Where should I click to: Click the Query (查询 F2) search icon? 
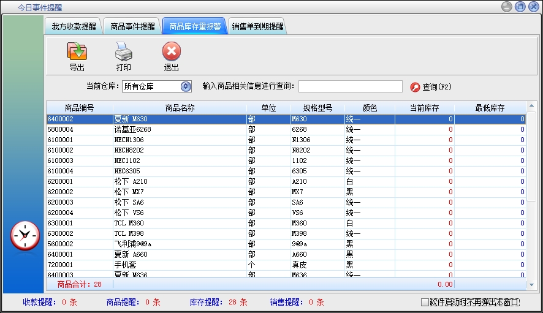point(415,87)
